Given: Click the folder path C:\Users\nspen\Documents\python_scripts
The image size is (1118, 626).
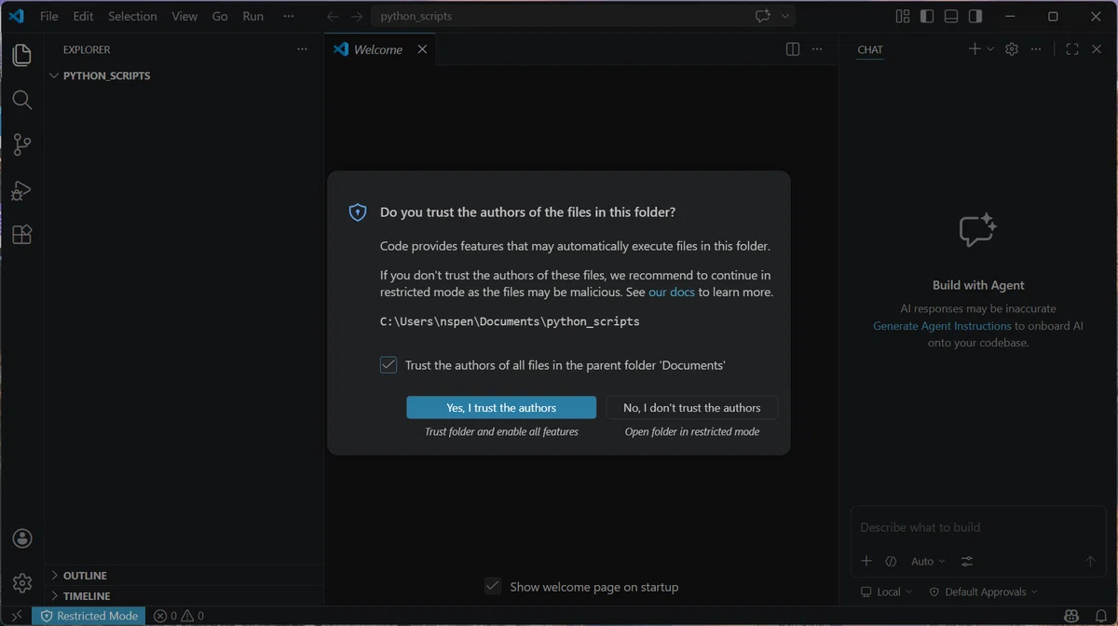Looking at the screenshot, I should point(510,321).
